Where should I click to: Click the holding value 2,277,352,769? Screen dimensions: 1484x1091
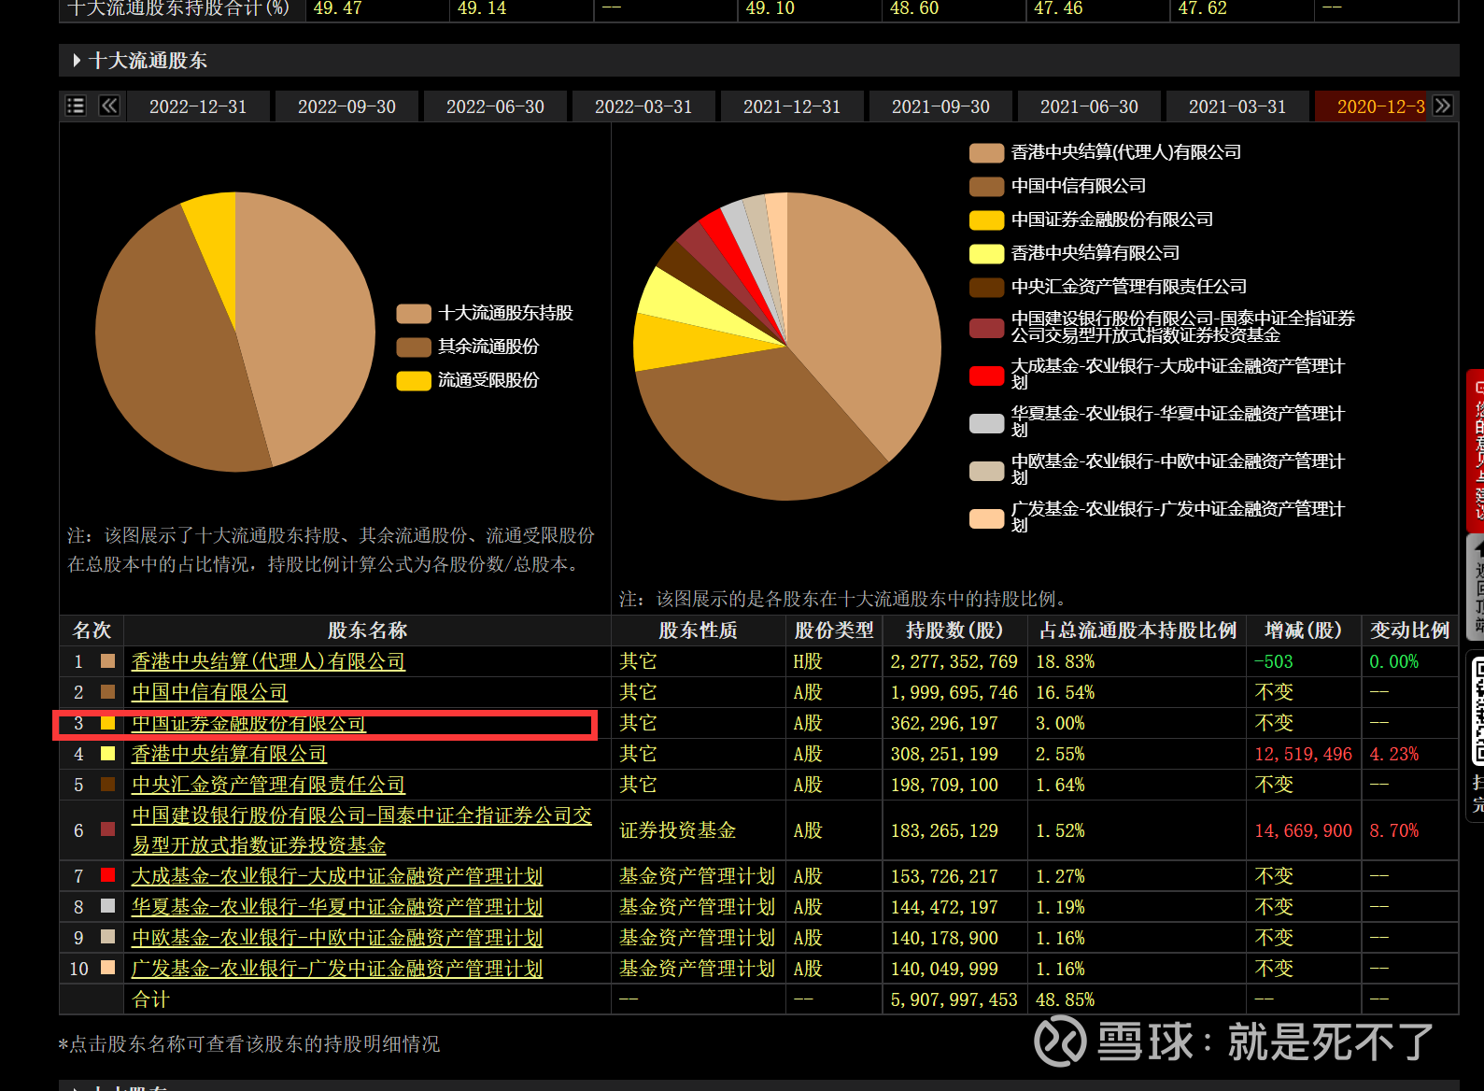coord(954,661)
